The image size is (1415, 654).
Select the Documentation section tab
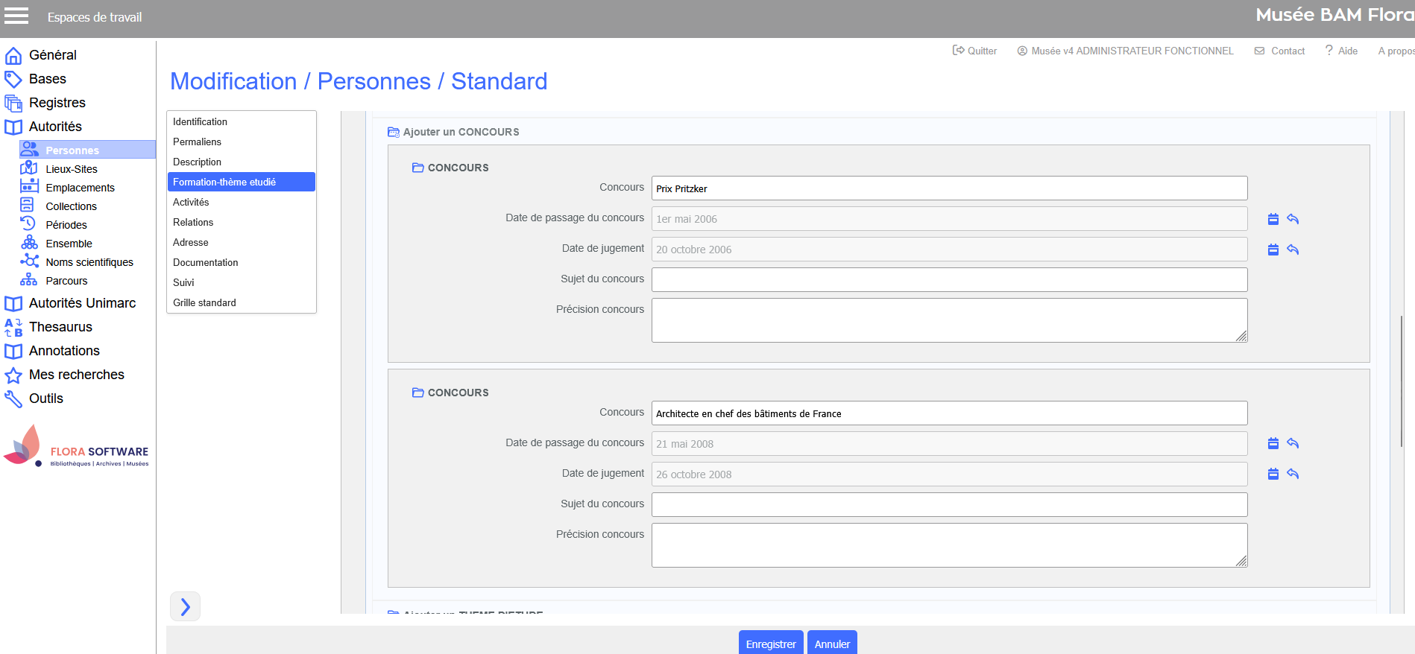[206, 262]
